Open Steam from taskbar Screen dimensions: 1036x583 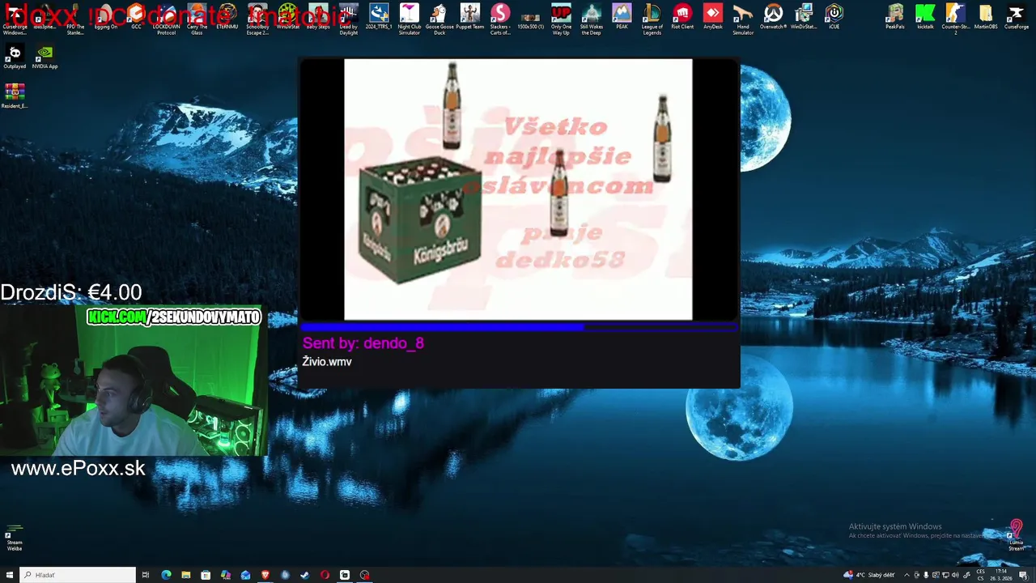coord(304,575)
